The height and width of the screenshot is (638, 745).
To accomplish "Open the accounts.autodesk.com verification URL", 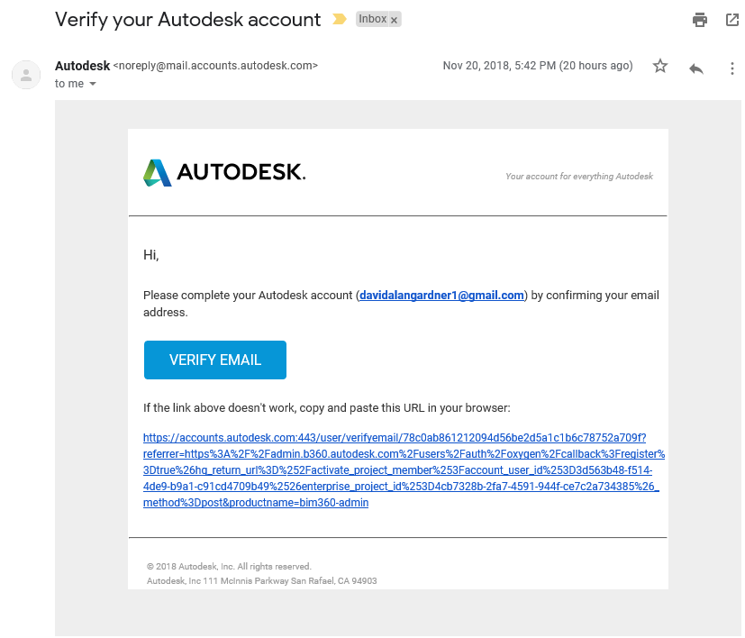I will coord(404,469).
